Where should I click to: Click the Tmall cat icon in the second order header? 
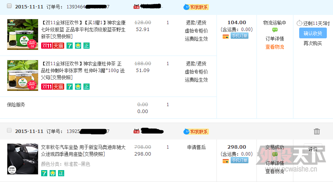(x=137, y=131)
